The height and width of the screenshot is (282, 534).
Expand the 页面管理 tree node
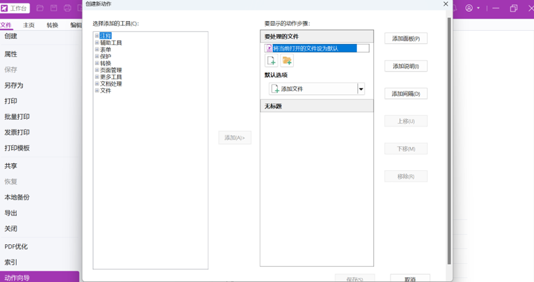coord(97,70)
